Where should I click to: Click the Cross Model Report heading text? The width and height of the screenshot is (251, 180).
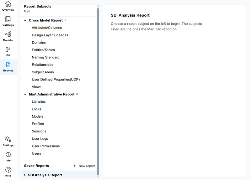46,20
